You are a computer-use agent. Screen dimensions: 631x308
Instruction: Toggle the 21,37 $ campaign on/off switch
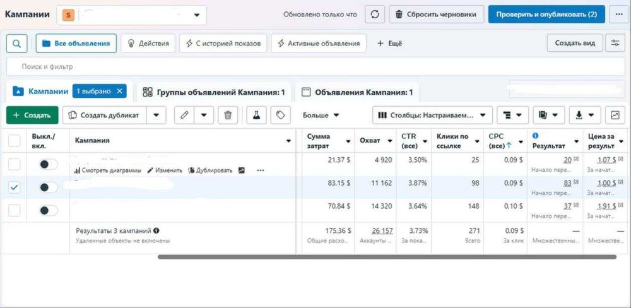(x=49, y=164)
